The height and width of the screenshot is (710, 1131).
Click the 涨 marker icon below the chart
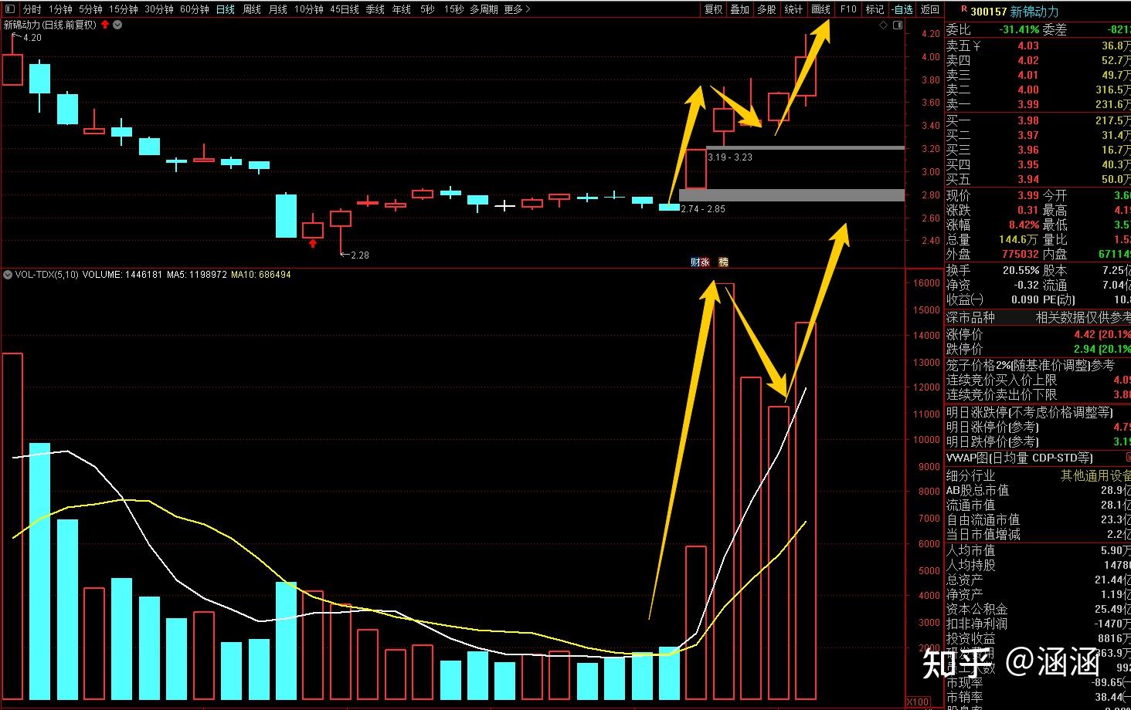pos(704,262)
